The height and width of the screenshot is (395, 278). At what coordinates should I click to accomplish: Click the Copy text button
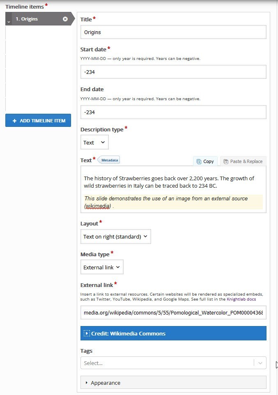(205, 161)
